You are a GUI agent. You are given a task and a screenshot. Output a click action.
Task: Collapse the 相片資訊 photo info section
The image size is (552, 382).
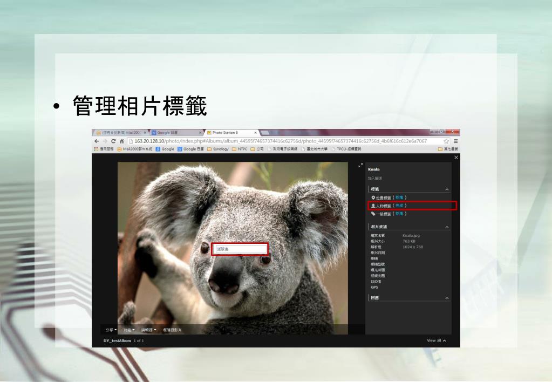(x=447, y=227)
